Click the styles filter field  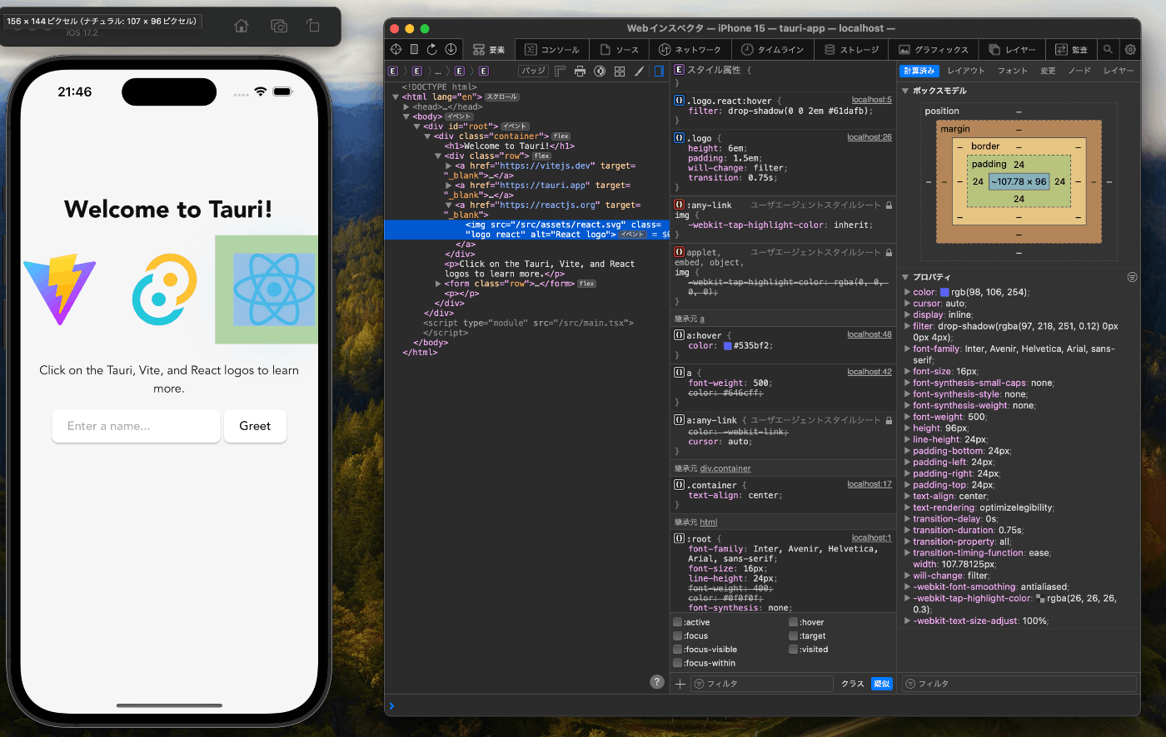pos(762,684)
